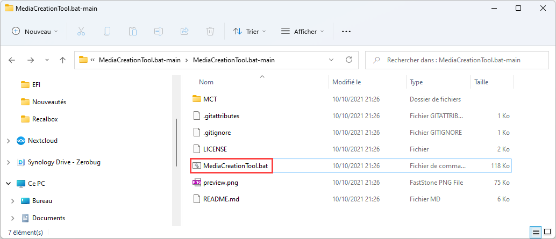Image resolution: width=556 pixels, height=239 pixels.
Task: Select the MediaCreationTool.bat file name
Action: (236, 166)
